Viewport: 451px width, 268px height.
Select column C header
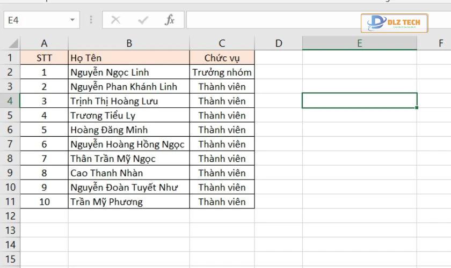pos(222,43)
